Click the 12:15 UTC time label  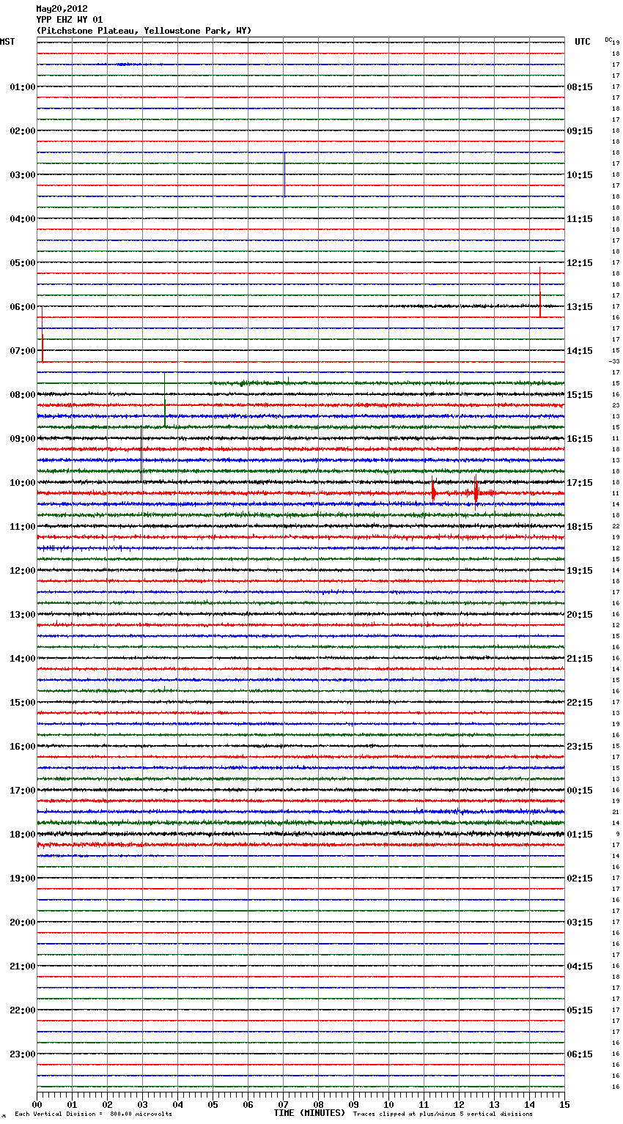point(580,263)
